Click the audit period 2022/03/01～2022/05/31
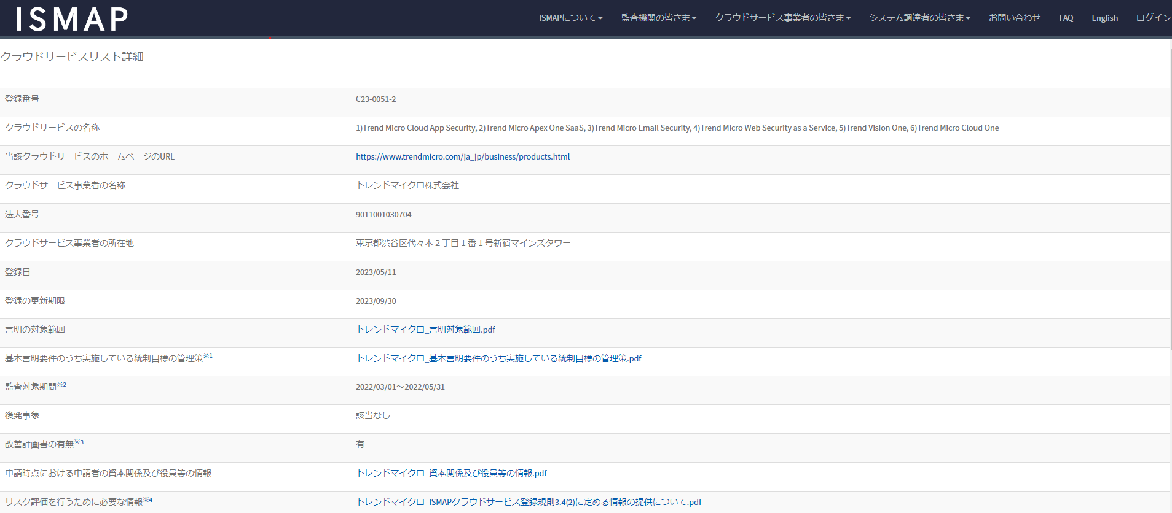 point(400,387)
